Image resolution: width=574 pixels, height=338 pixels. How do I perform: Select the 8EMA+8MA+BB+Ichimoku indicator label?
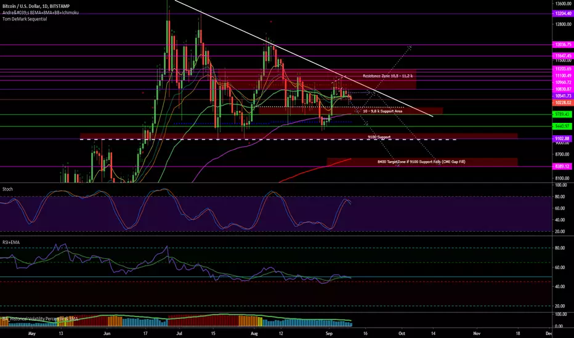pos(40,12)
